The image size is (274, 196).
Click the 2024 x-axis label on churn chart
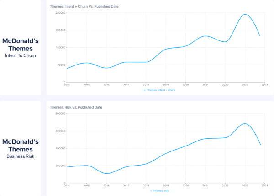coord(264,85)
